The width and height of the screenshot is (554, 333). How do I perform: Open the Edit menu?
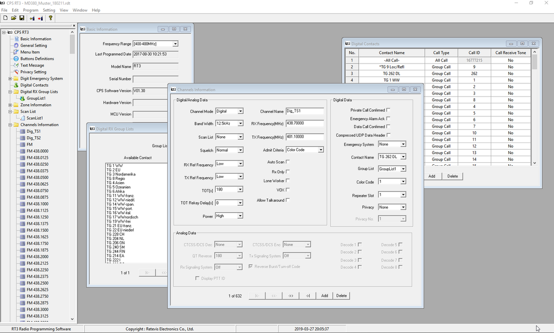coord(15,10)
